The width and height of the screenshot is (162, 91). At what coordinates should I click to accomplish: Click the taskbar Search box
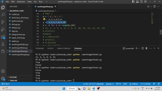pos(72,88)
